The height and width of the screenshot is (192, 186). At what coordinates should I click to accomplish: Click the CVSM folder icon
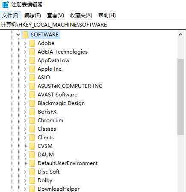click(32, 146)
